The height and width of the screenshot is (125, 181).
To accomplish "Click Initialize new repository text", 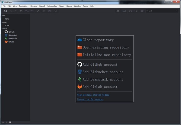I will coord(107,55).
